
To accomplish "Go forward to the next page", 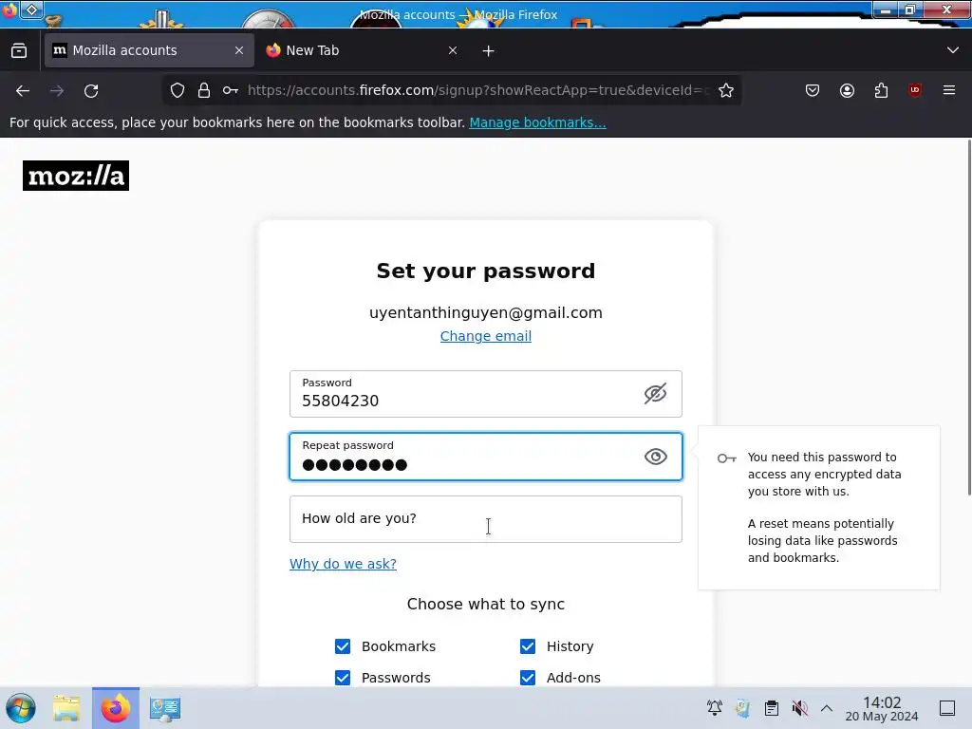I will pos(57,91).
